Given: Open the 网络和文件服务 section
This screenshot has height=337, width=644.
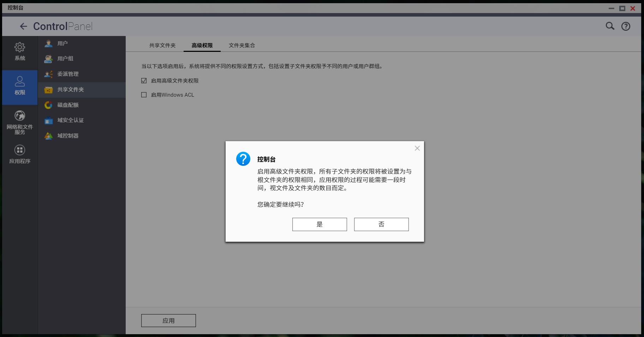Looking at the screenshot, I should tap(19, 122).
